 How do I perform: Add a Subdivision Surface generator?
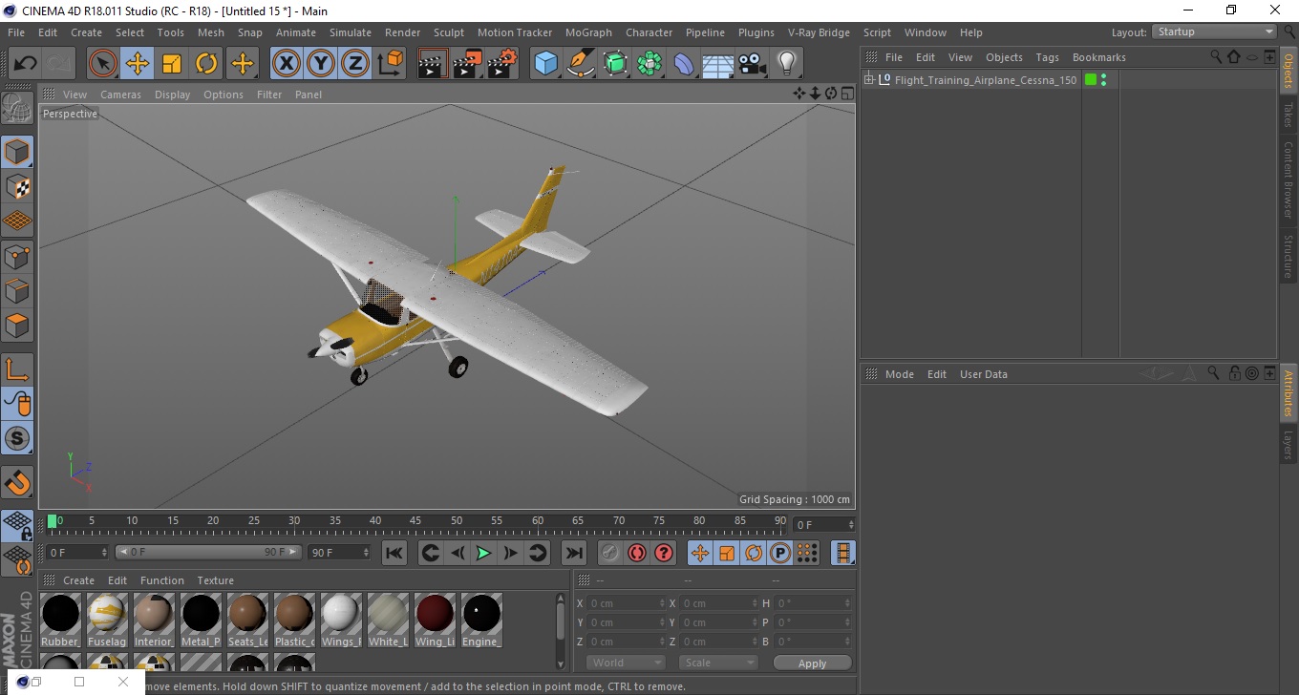pyautogui.click(x=615, y=64)
